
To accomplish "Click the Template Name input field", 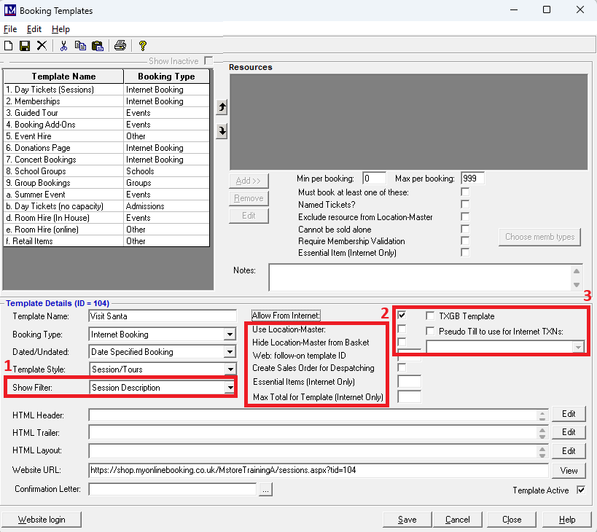I will pyautogui.click(x=163, y=316).
